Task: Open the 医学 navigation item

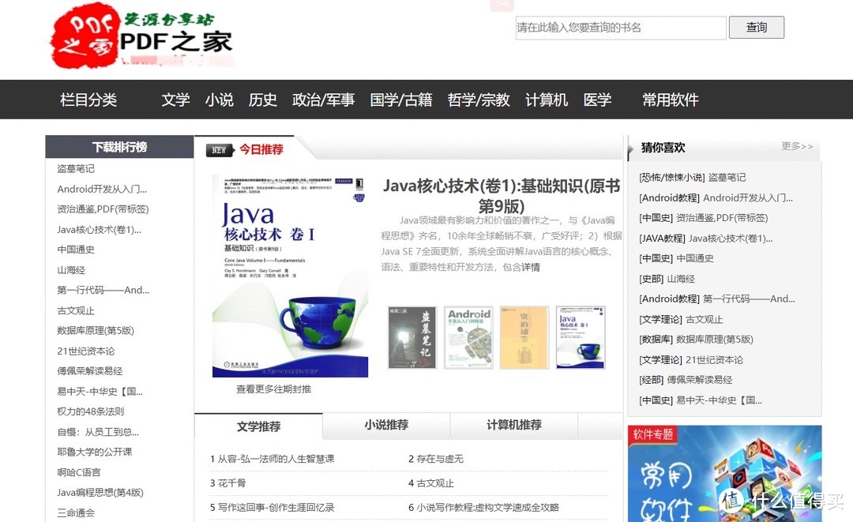Action: click(x=597, y=100)
